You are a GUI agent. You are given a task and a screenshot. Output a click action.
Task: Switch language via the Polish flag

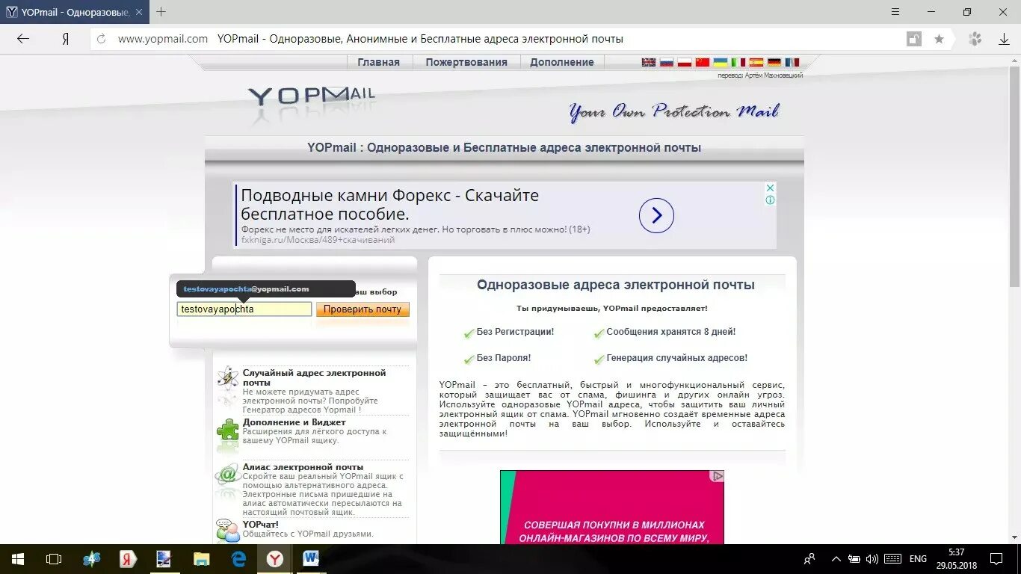(685, 63)
